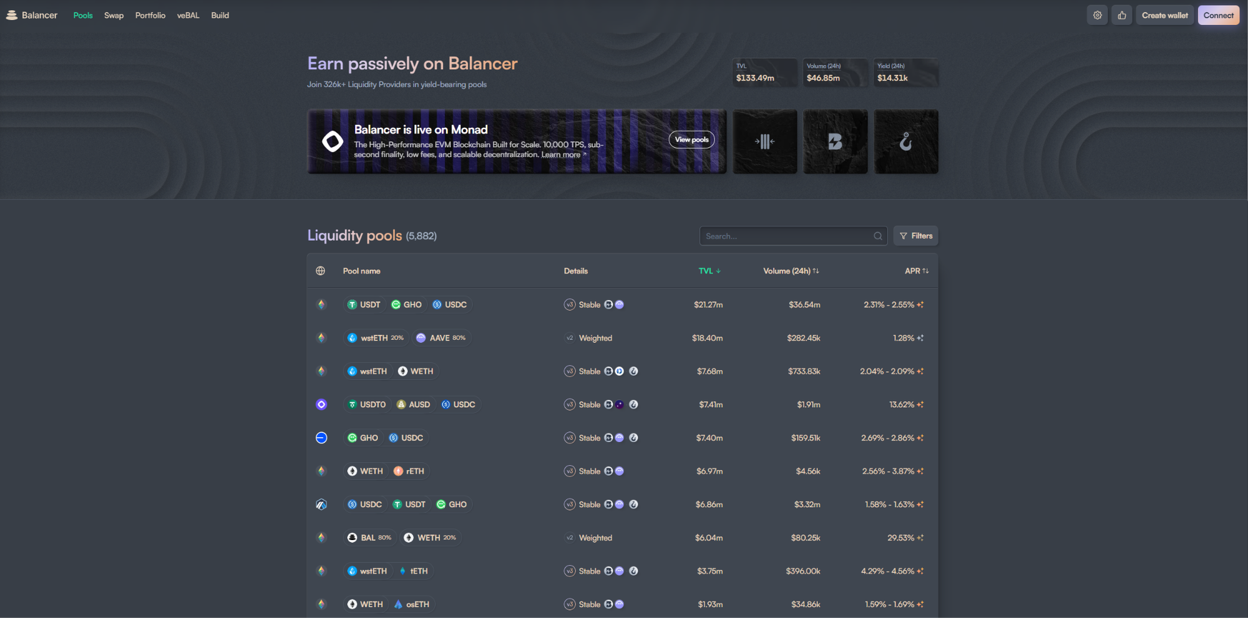Open the Build menu item

[x=220, y=15]
